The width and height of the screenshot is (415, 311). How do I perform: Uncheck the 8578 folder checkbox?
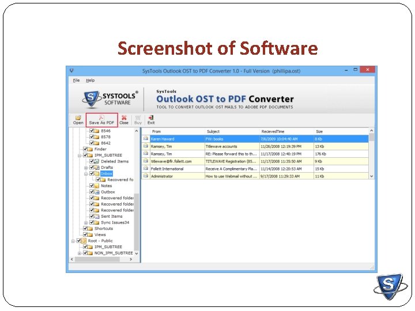click(92, 136)
